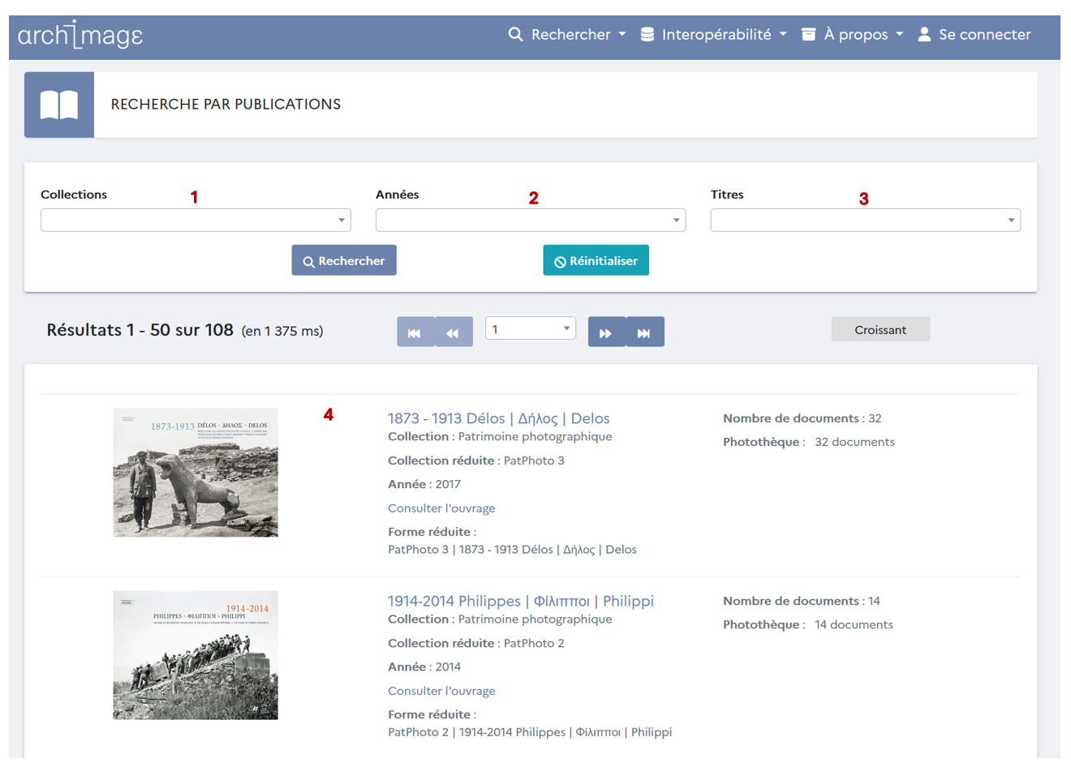This screenshot has height=767, width=1071.
Task: Open the 1873 - 1913 Délos title link
Action: pos(498,418)
